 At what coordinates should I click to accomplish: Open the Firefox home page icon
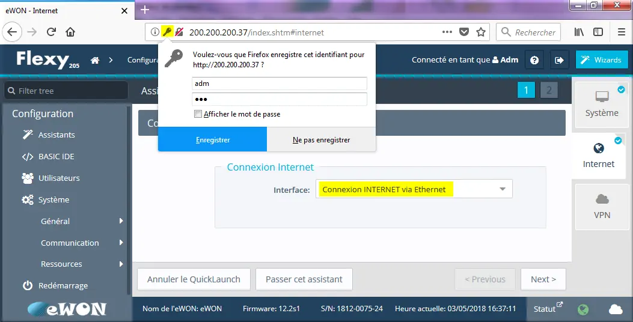[x=70, y=32]
